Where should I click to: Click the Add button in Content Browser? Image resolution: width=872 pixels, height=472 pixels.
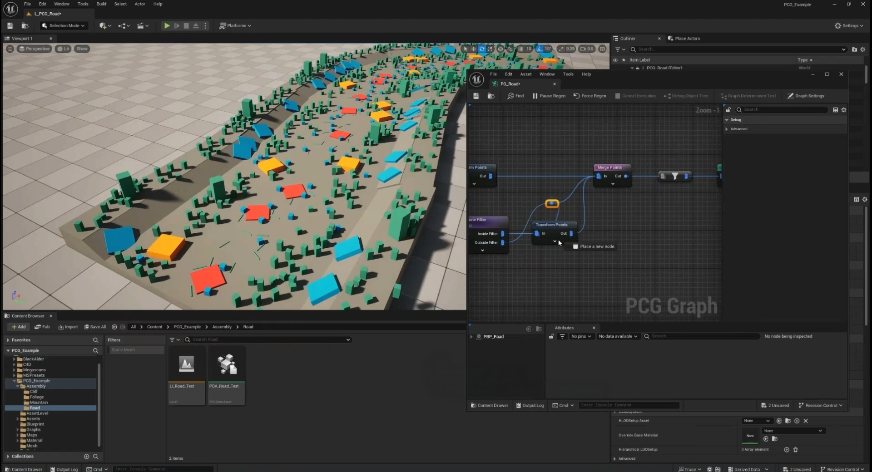[x=19, y=327]
